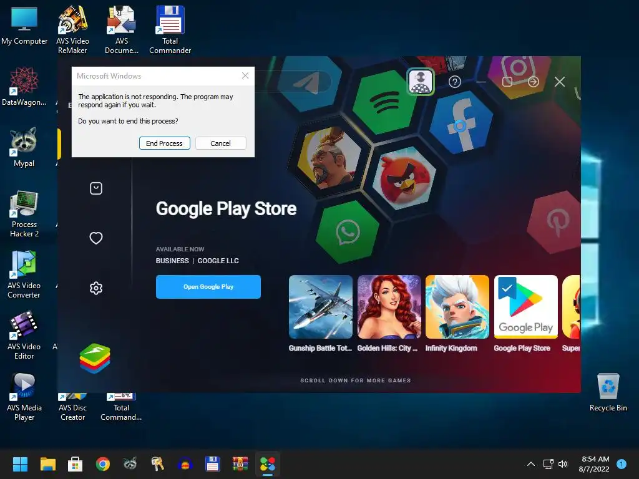Open BlueStacks sidebar shopping bag icon
The width and height of the screenshot is (639, 479).
96,188
